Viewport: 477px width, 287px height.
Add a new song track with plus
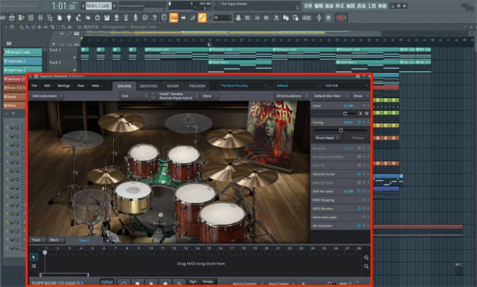coord(107,240)
